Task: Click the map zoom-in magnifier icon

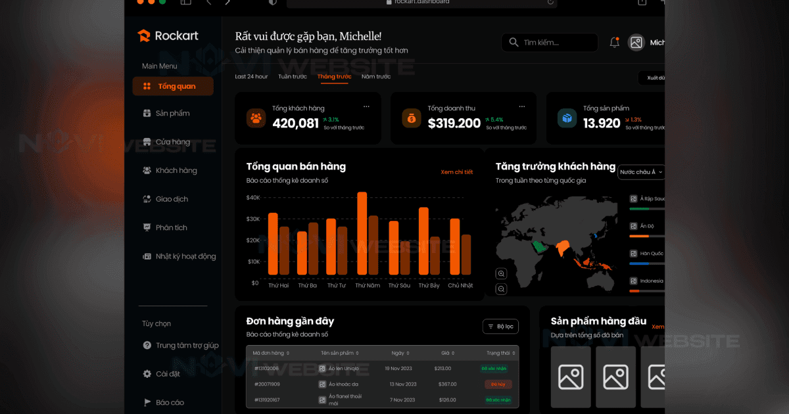Action: (x=502, y=273)
